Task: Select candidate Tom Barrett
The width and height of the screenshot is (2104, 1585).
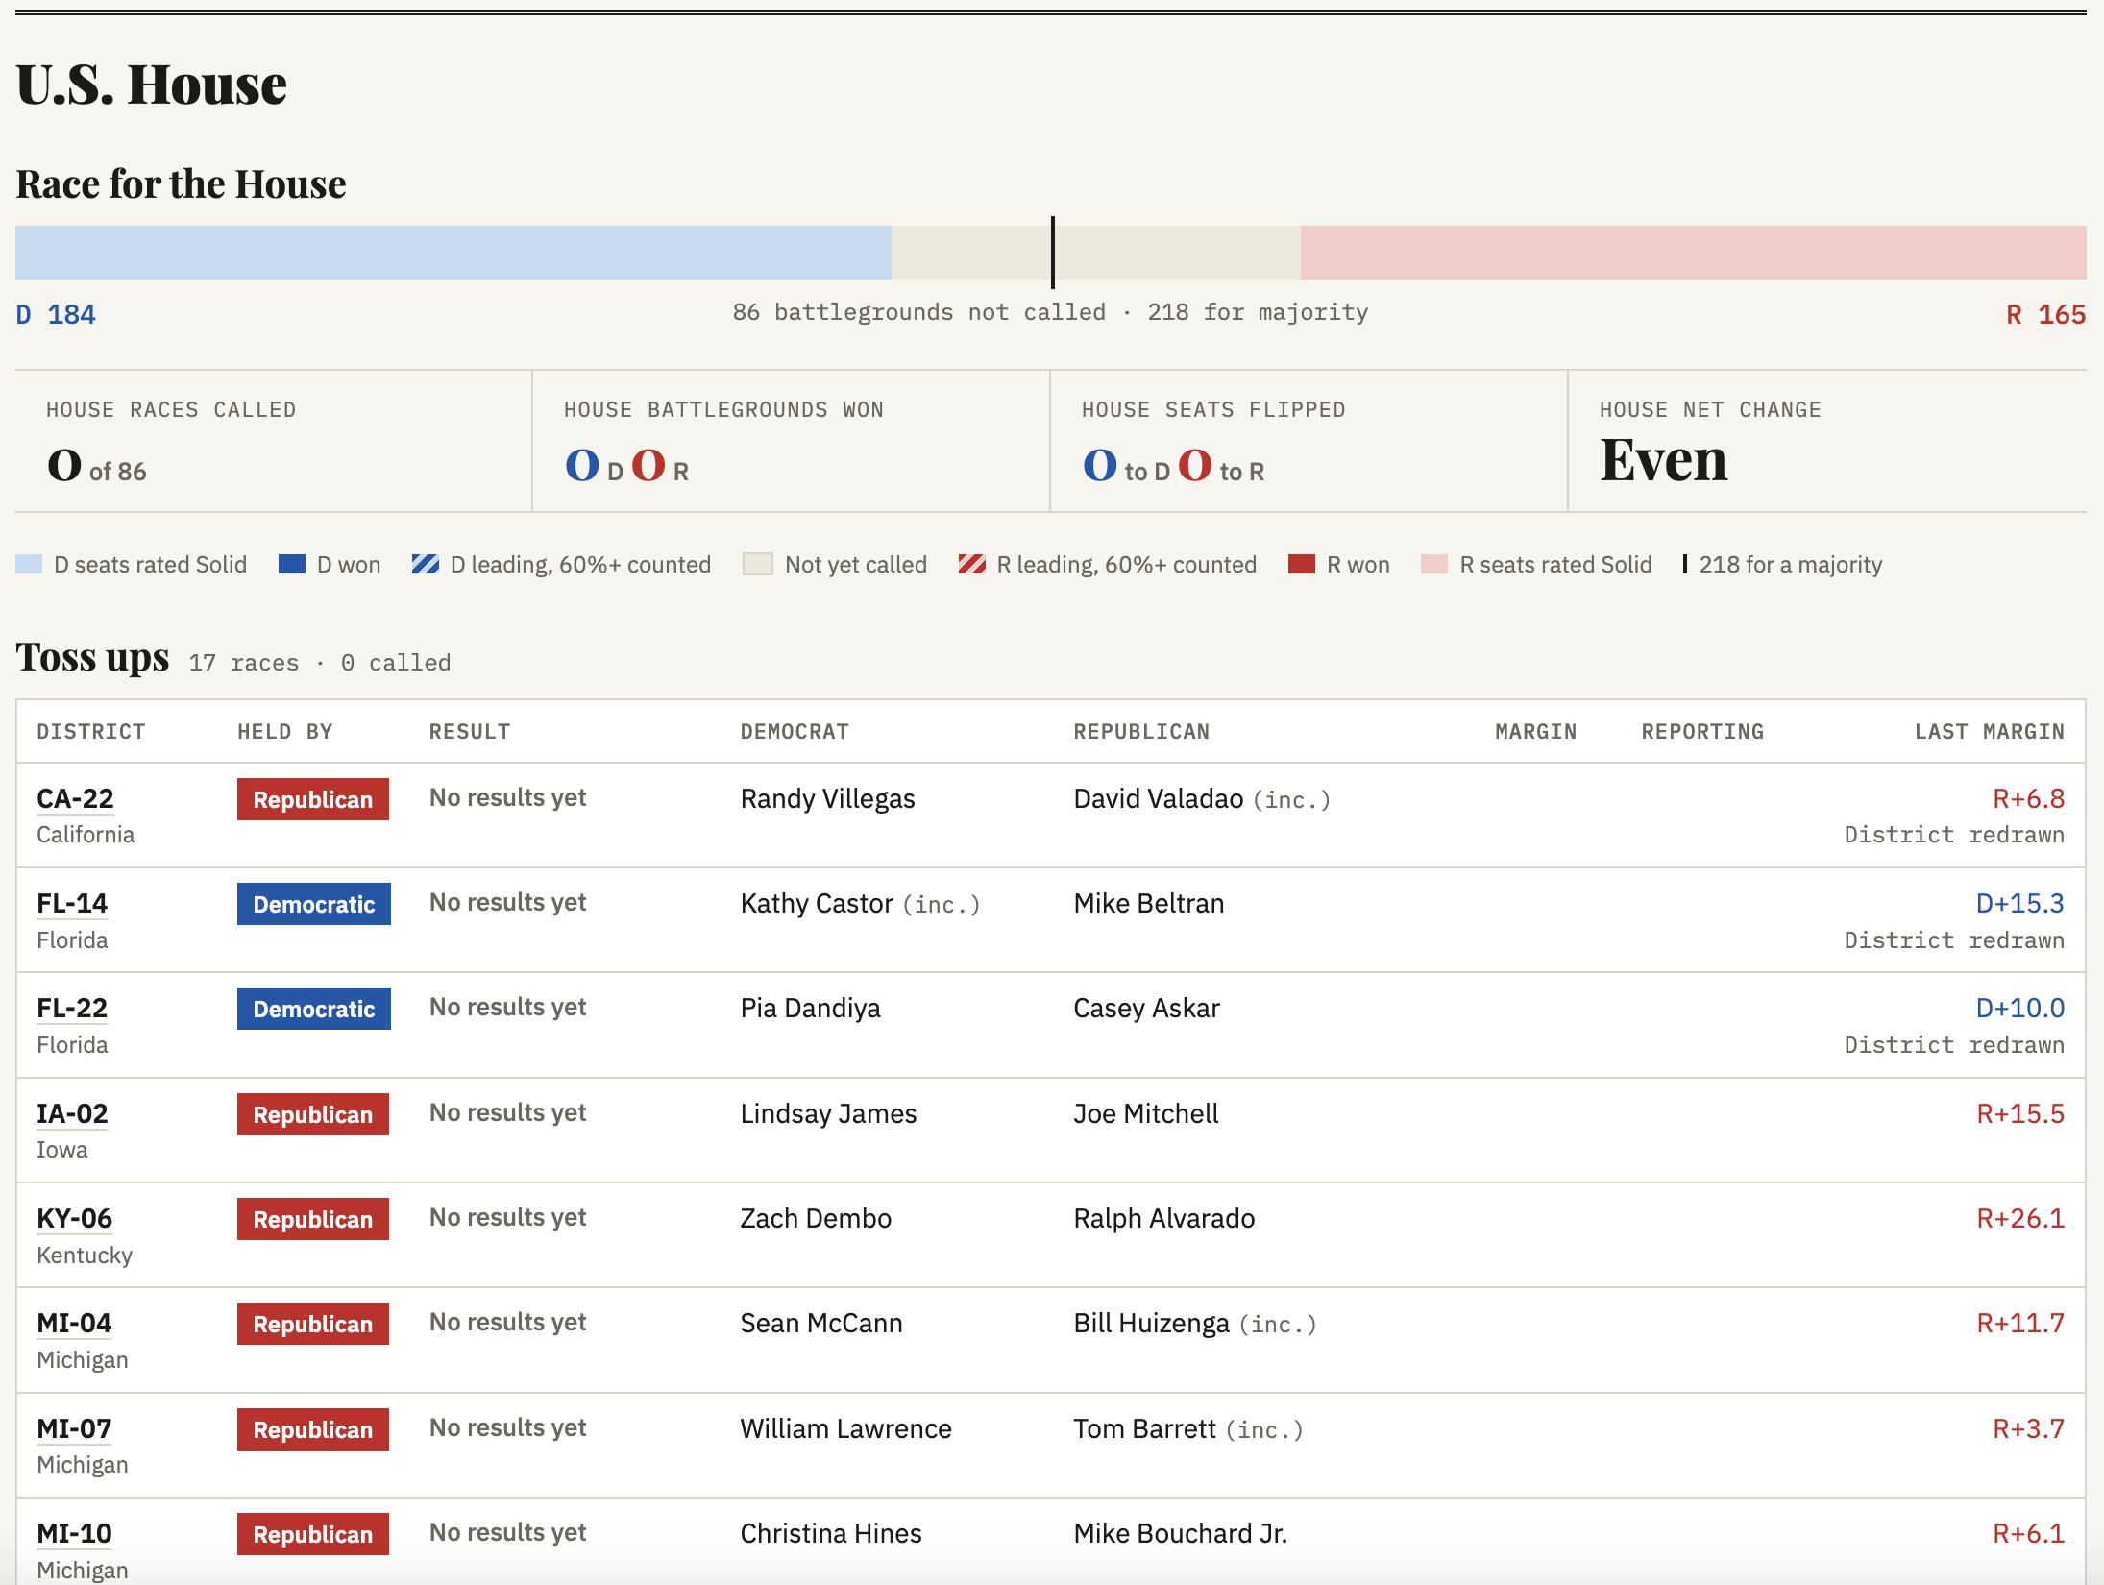Action: 1144,1428
